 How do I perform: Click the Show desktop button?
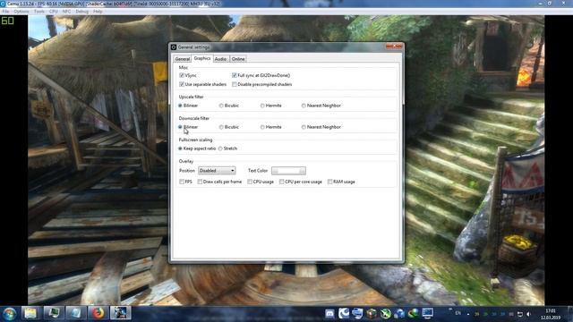(570, 314)
